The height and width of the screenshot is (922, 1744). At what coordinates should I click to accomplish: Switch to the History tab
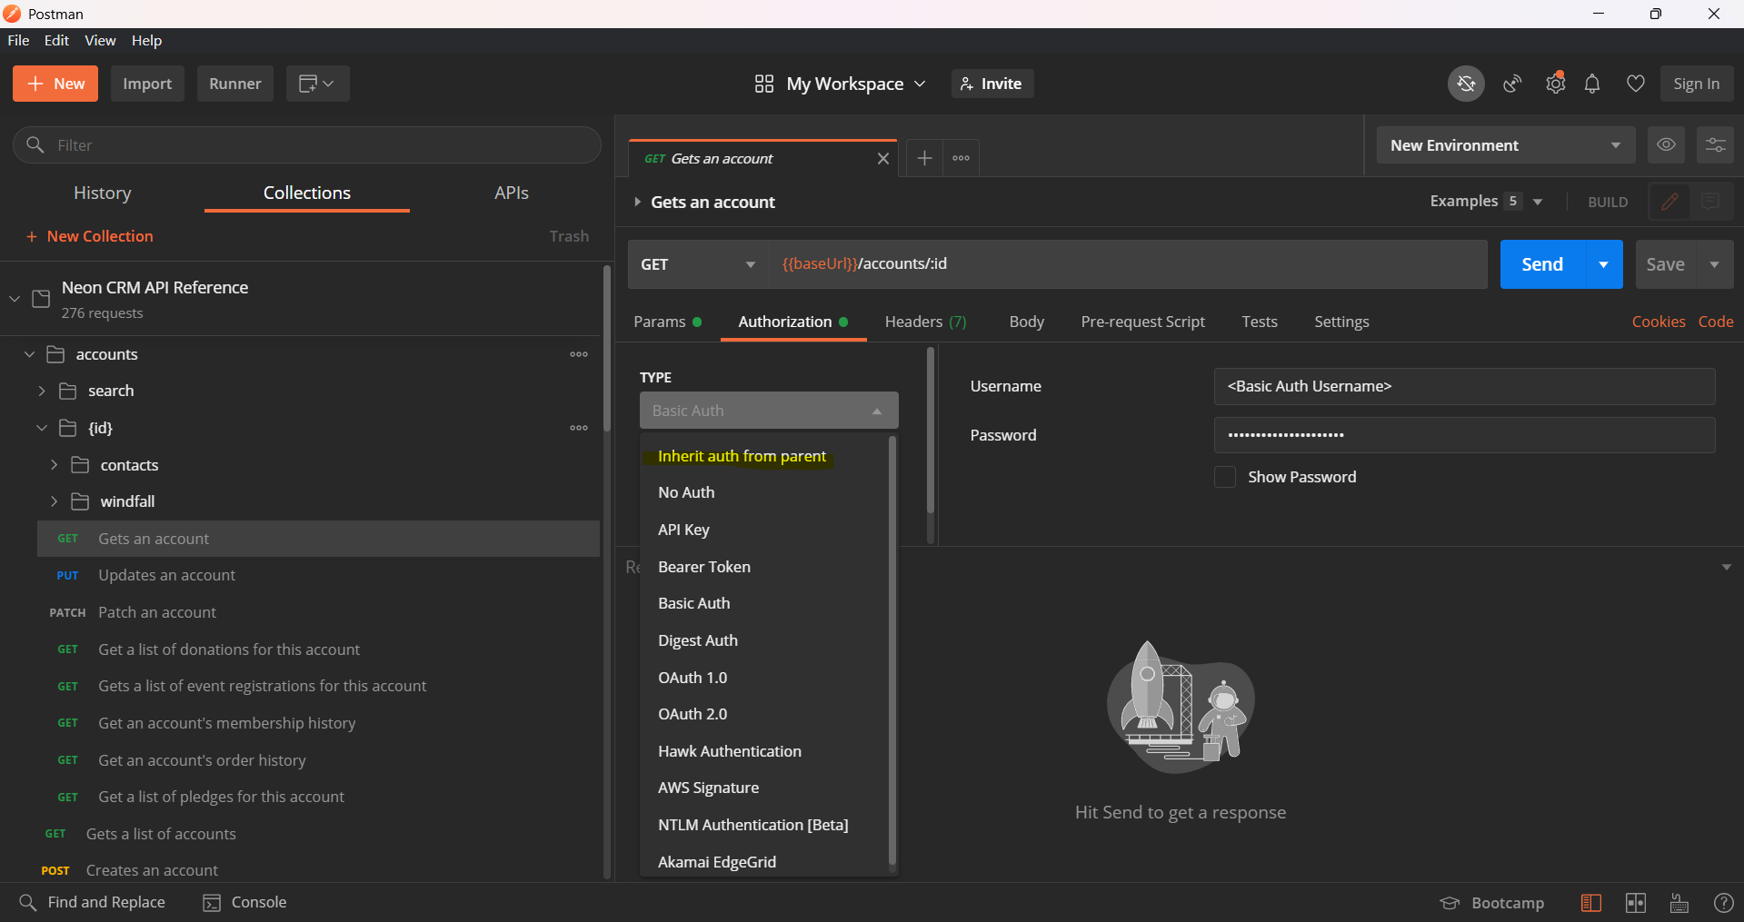point(103,193)
